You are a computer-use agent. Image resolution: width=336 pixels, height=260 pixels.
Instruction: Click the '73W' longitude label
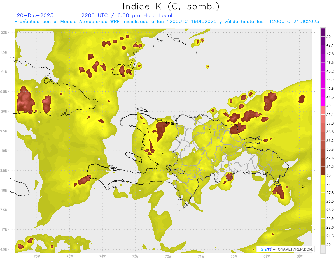[x=135, y=256]
